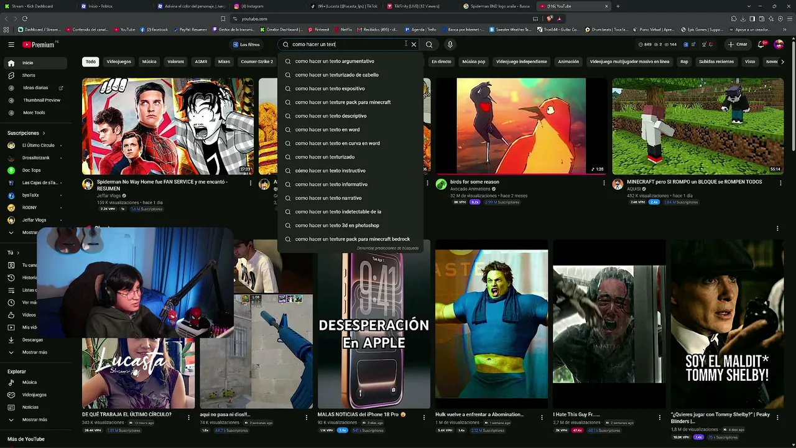This screenshot has width=796, height=448.
Task: Clear the search box with the X
Action: 414,45
